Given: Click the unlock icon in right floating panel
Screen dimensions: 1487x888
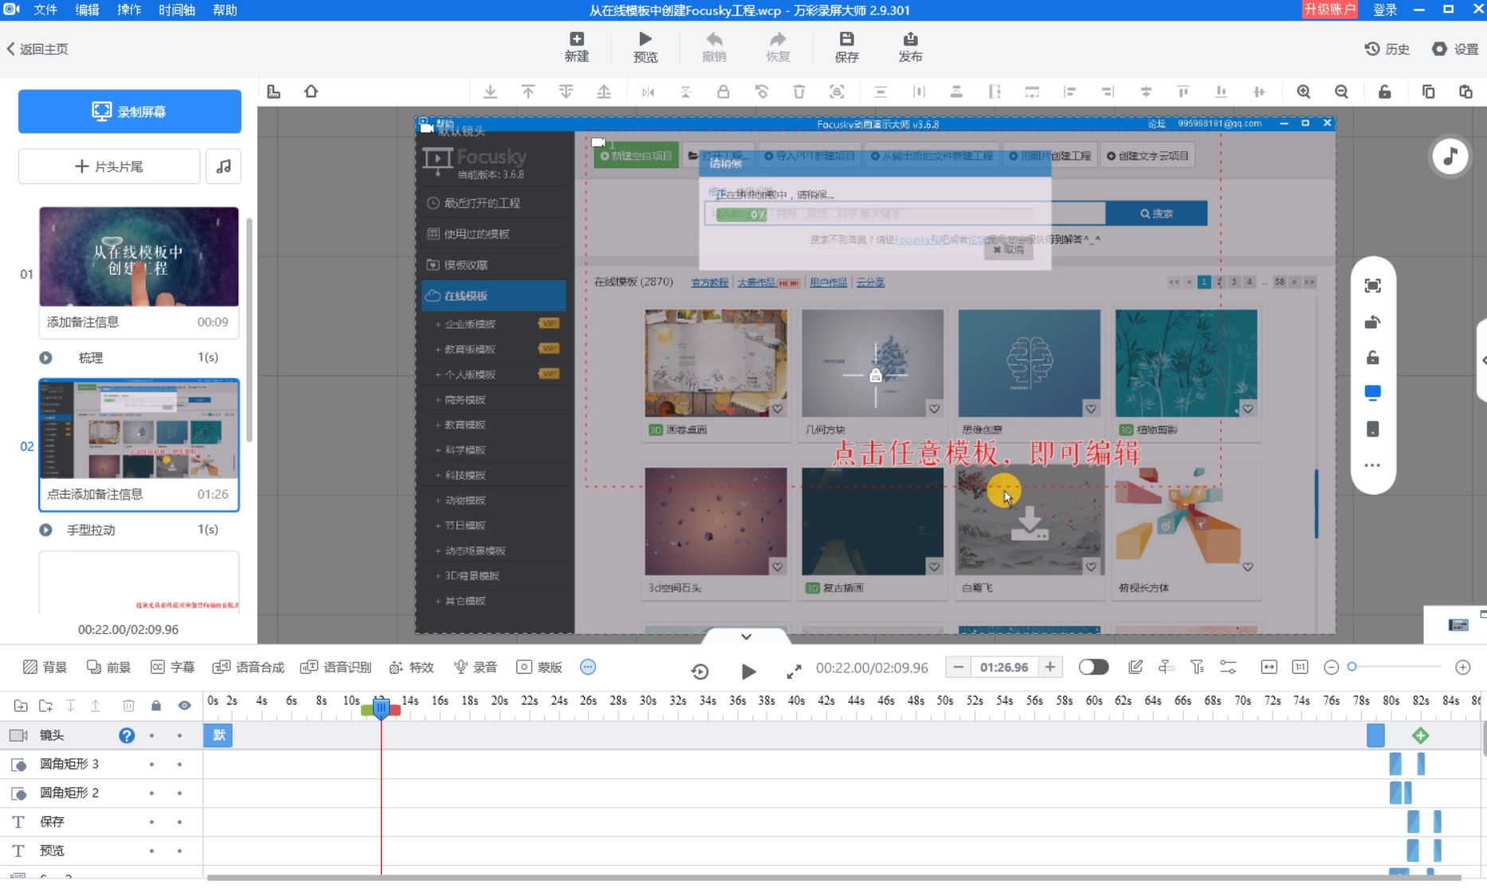Looking at the screenshot, I should point(1372,358).
